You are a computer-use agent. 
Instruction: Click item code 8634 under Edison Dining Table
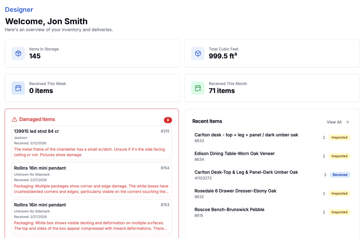[199, 160]
